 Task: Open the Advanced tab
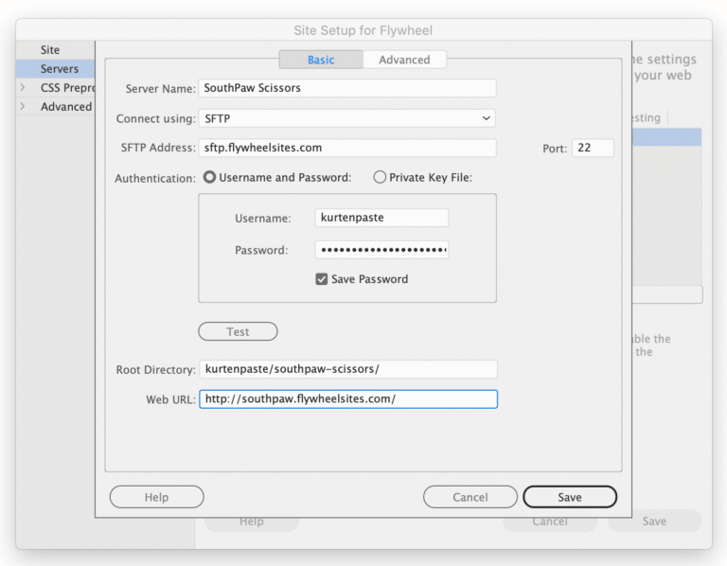click(x=404, y=60)
